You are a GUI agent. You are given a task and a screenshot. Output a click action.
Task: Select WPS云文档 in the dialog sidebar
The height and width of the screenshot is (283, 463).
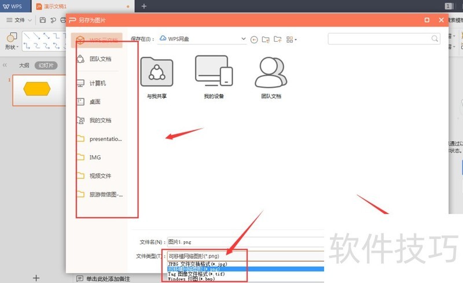tap(97, 40)
